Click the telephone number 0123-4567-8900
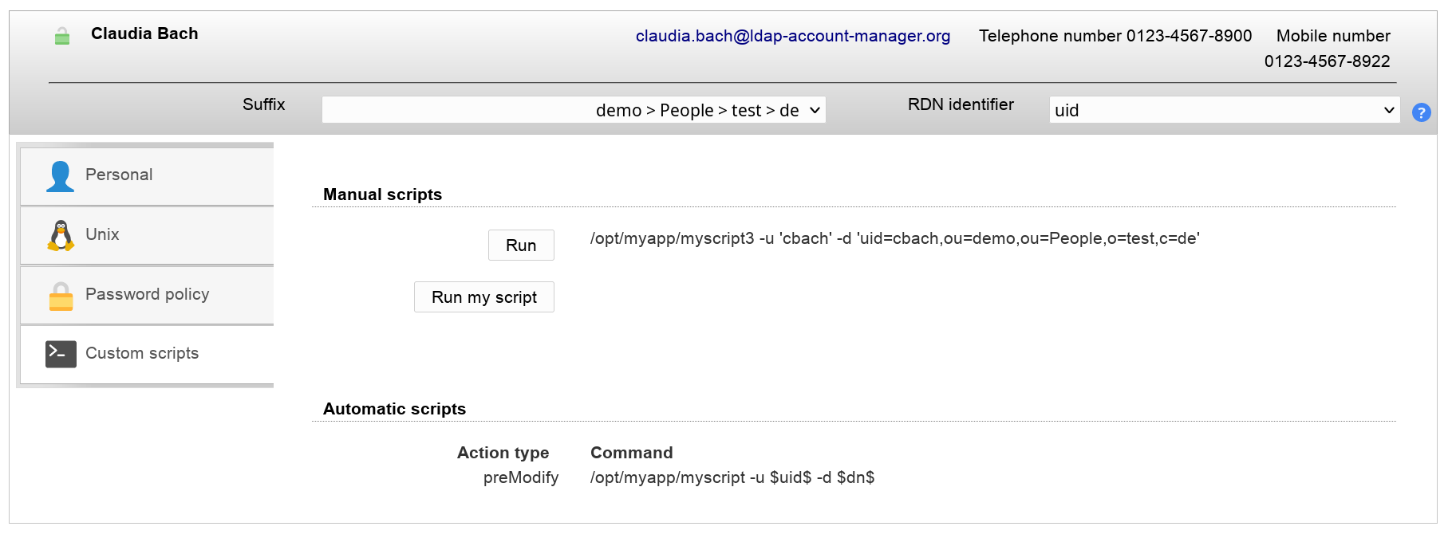1452x542 pixels. 1189,36
